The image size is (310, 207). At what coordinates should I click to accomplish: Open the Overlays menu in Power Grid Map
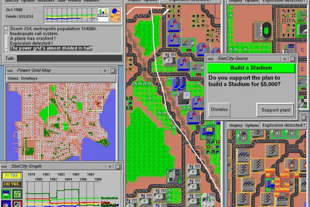coord(29,78)
